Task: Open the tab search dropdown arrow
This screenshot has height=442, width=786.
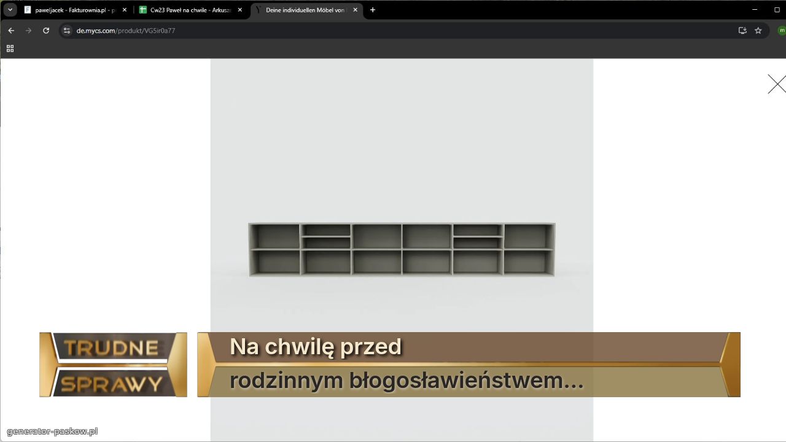Action: tap(9, 10)
